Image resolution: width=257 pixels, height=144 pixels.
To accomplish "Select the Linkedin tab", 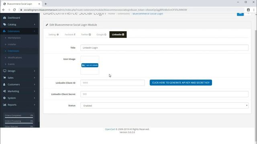I will (118, 34).
